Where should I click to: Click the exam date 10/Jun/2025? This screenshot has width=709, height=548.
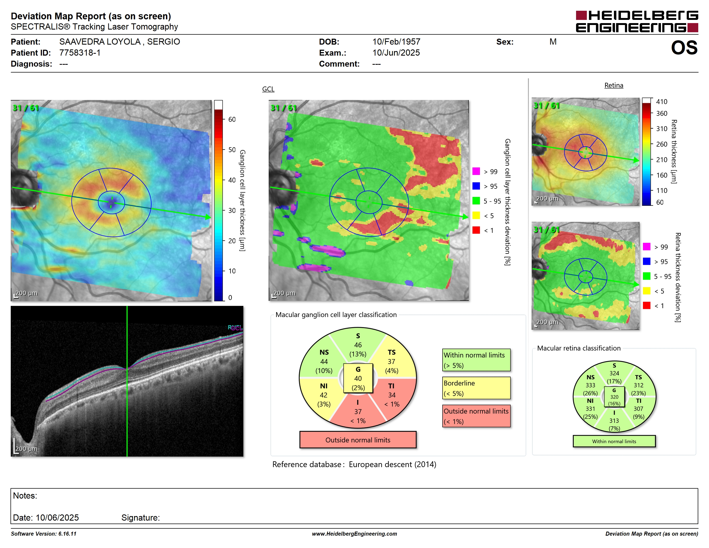(x=396, y=53)
